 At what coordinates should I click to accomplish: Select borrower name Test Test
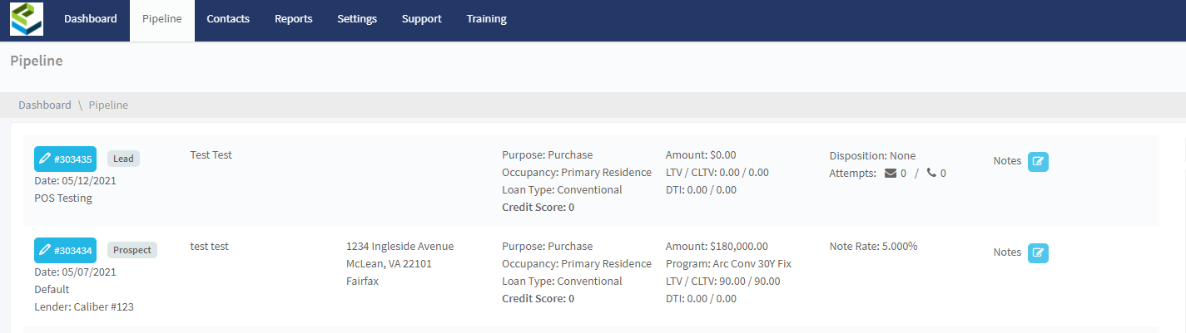211,154
